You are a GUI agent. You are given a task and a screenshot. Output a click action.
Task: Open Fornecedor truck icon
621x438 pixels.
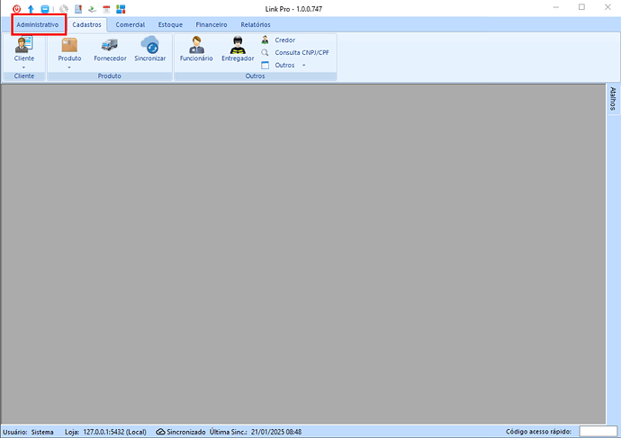[110, 45]
